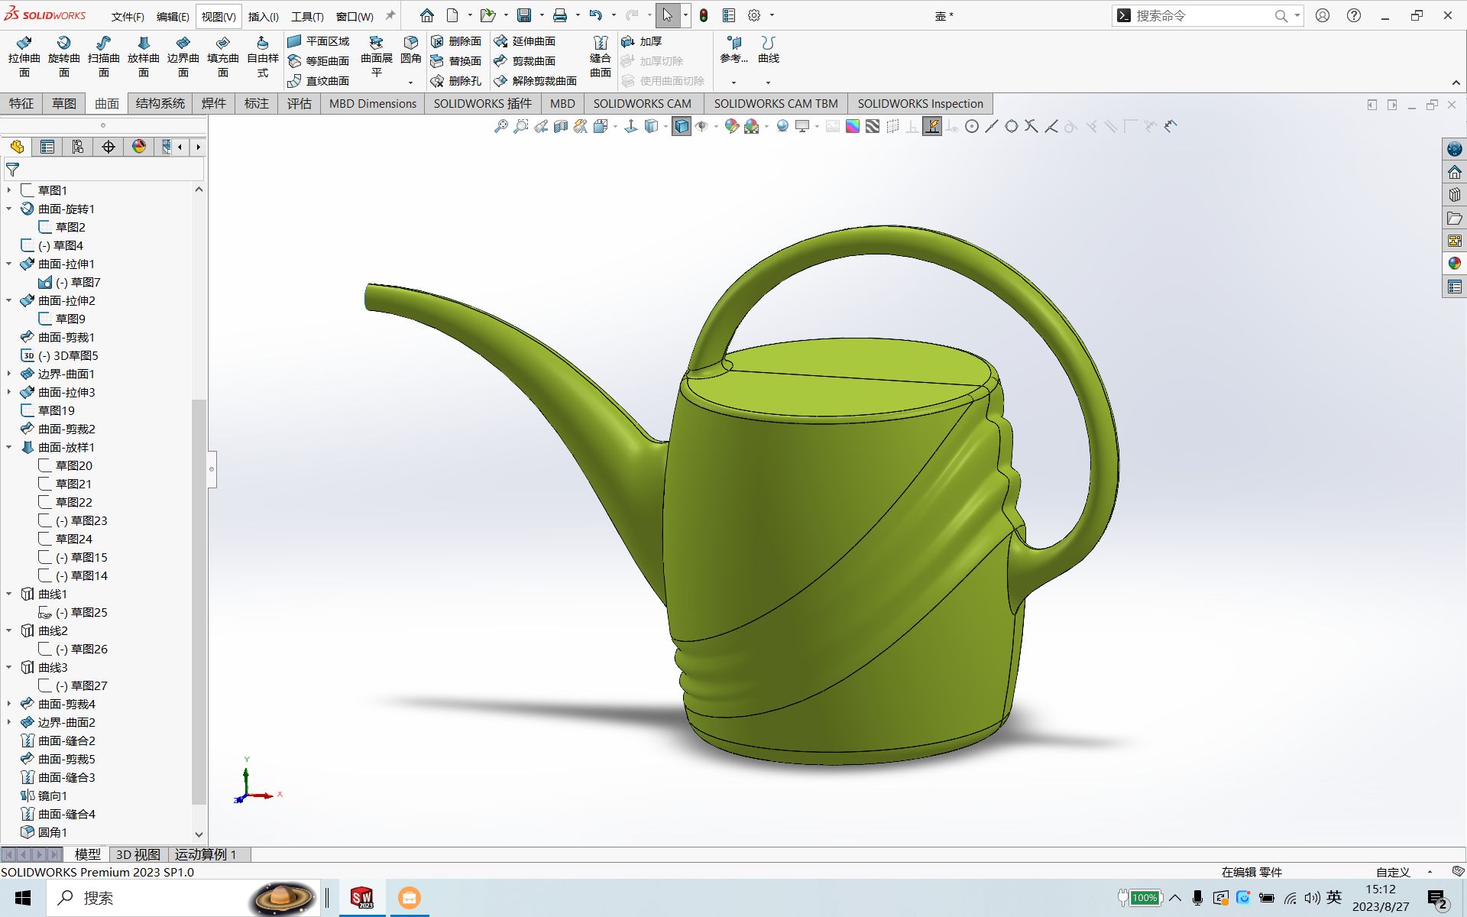Switch to the 3D 视图 bottom tab

pyautogui.click(x=138, y=854)
